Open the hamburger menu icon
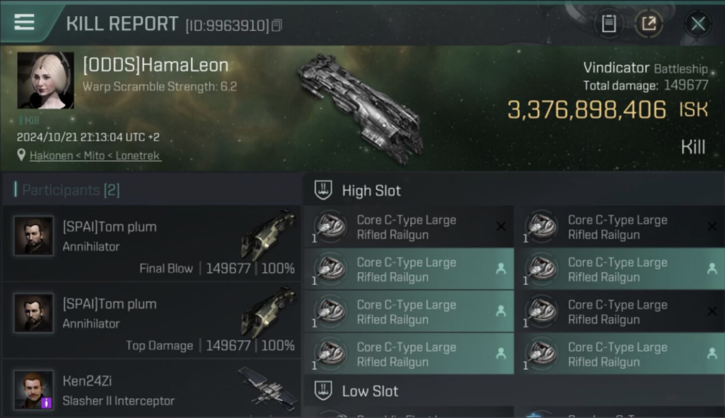Viewport: 725px width, 418px height. pos(24,22)
